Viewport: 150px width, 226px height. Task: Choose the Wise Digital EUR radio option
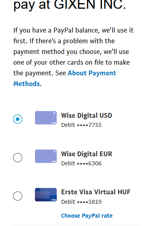pyautogui.click(x=17, y=157)
